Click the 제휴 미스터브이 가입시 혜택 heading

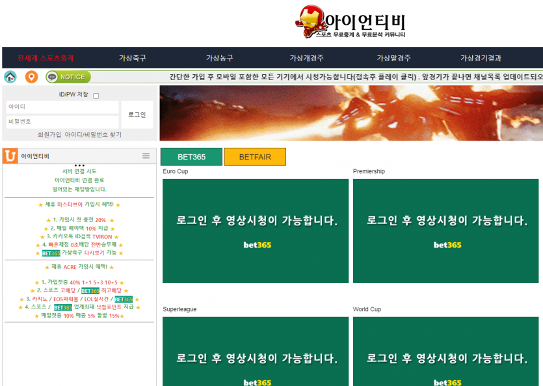pyautogui.click(x=79, y=204)
